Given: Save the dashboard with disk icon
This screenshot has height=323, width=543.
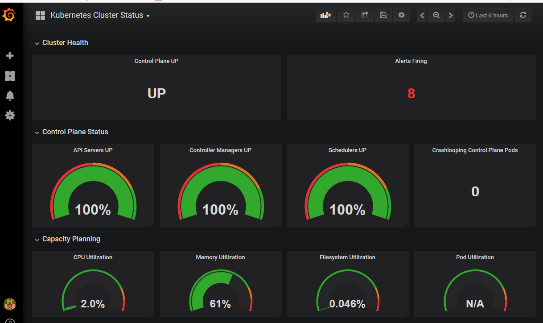Looking at the screenshot, I should tap(383, 15).
